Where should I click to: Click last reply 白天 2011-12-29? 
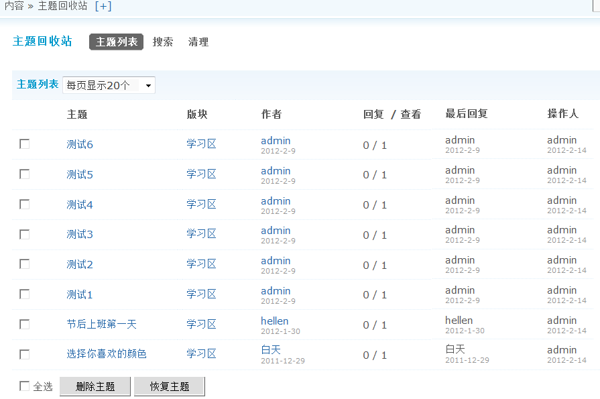tap(467, 354)
